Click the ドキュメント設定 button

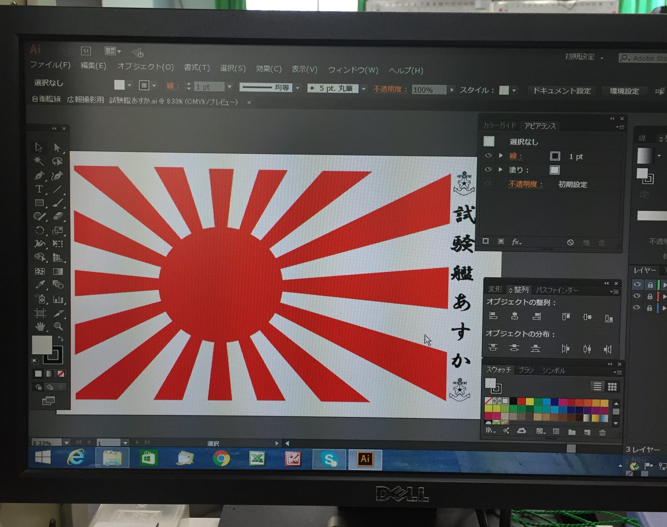[x=562, y=91]
